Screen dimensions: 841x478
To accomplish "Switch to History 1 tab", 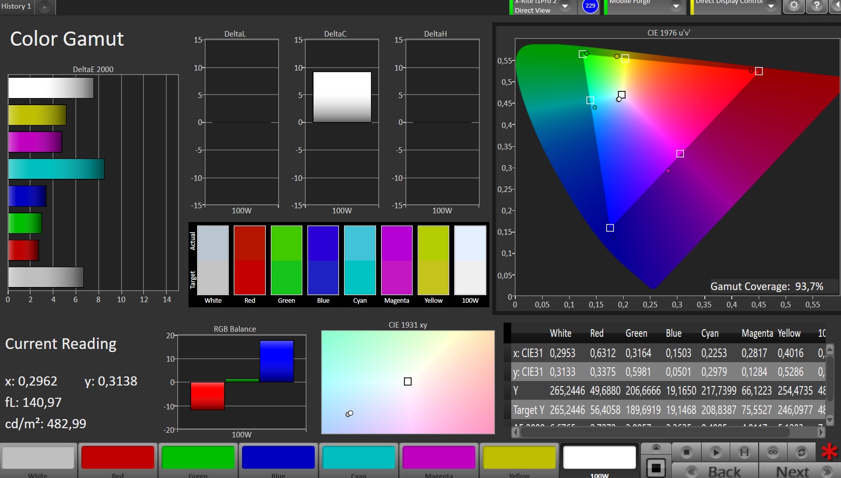I will (x=16, y=7).
